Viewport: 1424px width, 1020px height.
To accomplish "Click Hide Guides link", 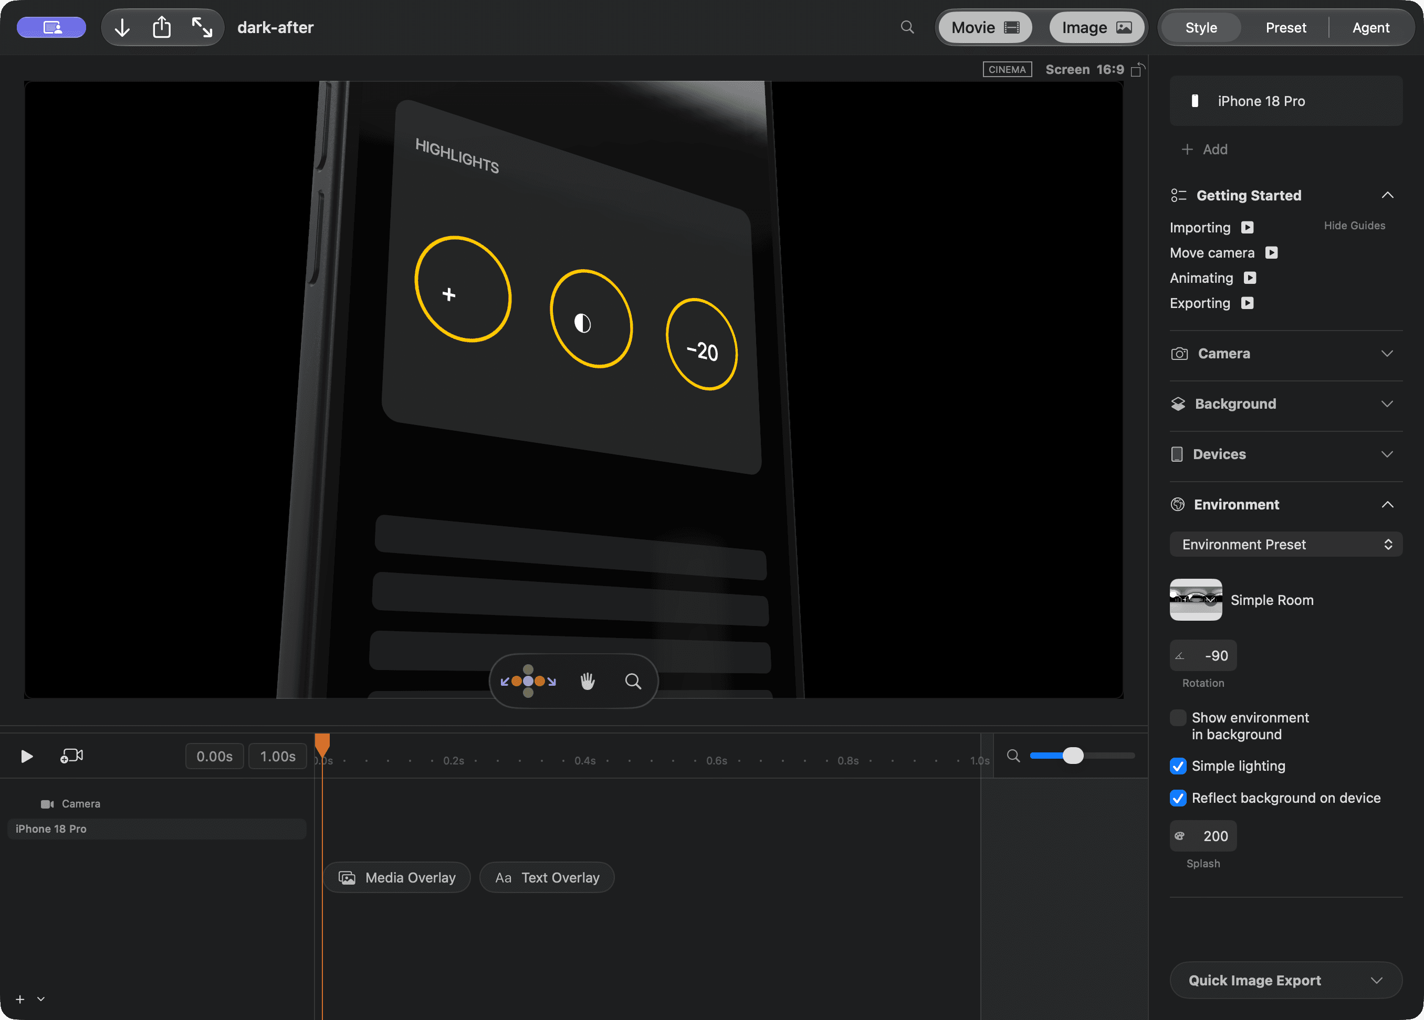I will click(1354, 226).
